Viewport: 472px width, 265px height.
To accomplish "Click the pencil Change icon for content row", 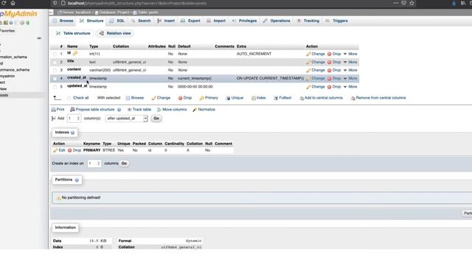I will (308, 71).
